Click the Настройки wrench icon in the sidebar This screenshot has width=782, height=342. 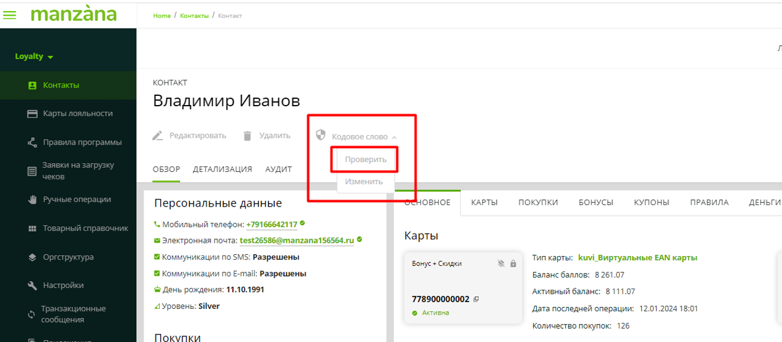[33, 286]
